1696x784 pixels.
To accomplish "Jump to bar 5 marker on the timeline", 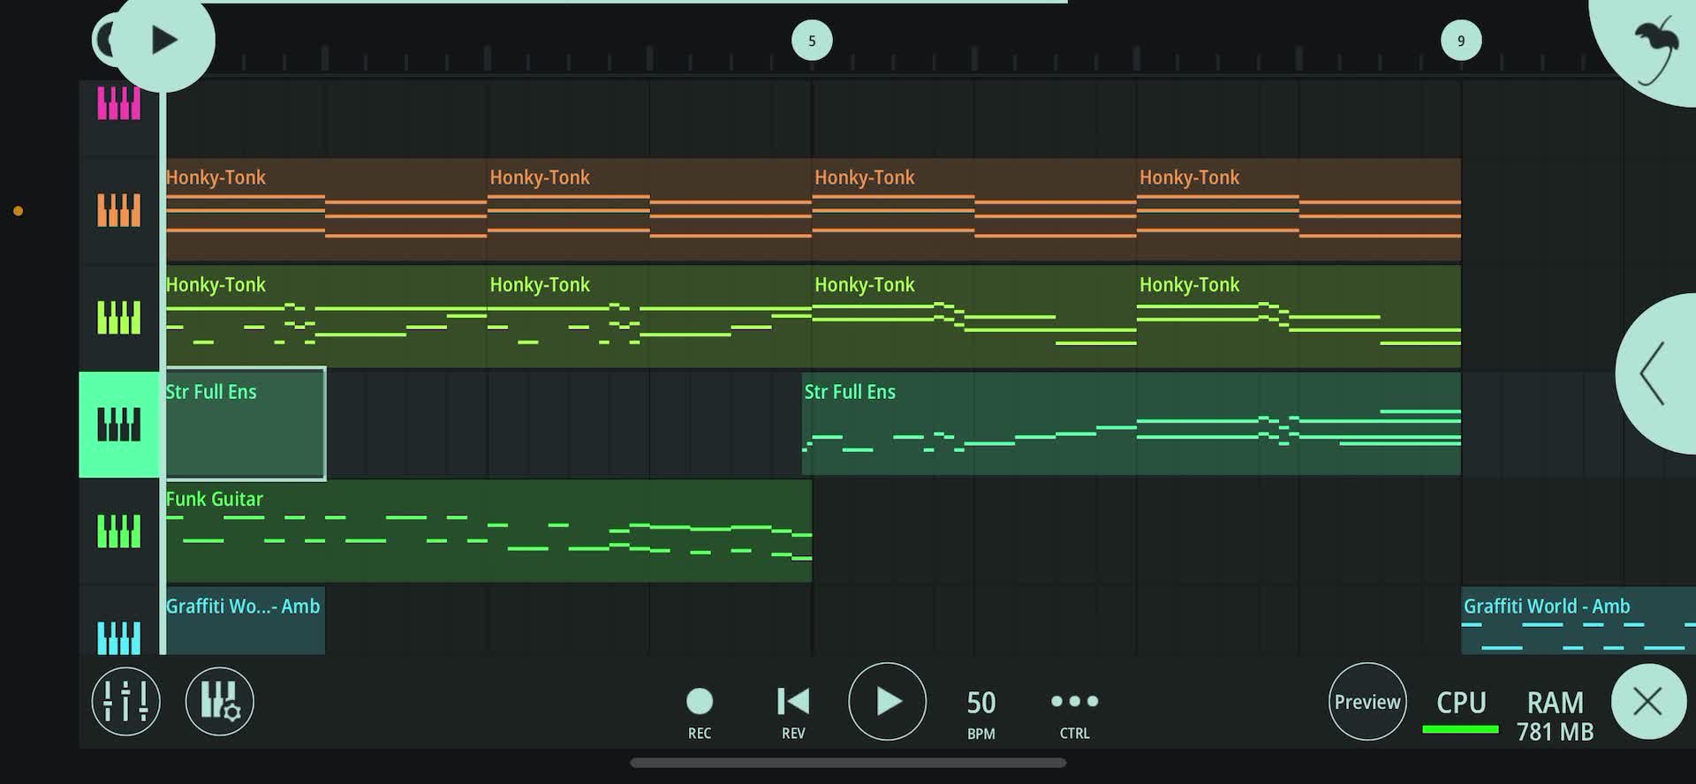I will click(812, 41).
